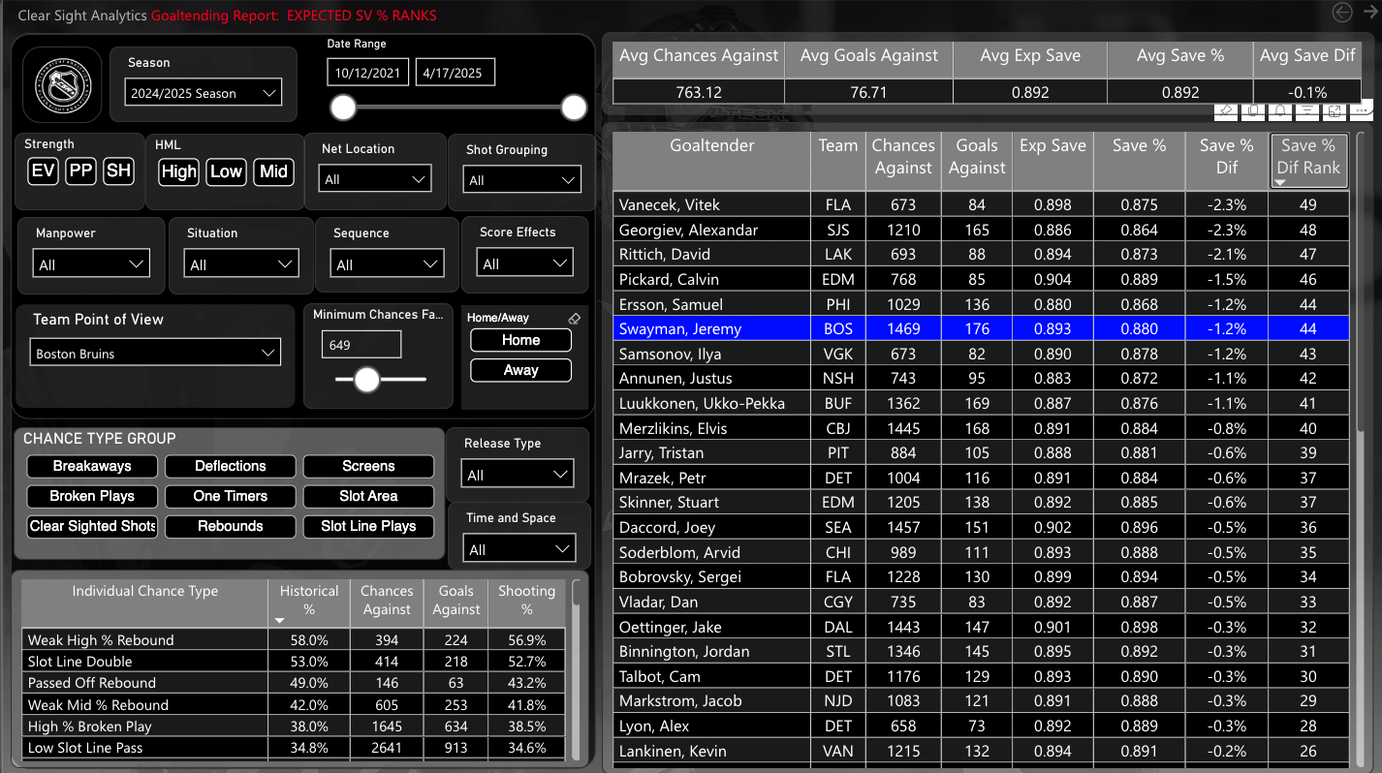Click sort arrow under Historical % header

(x=280, y=621)
